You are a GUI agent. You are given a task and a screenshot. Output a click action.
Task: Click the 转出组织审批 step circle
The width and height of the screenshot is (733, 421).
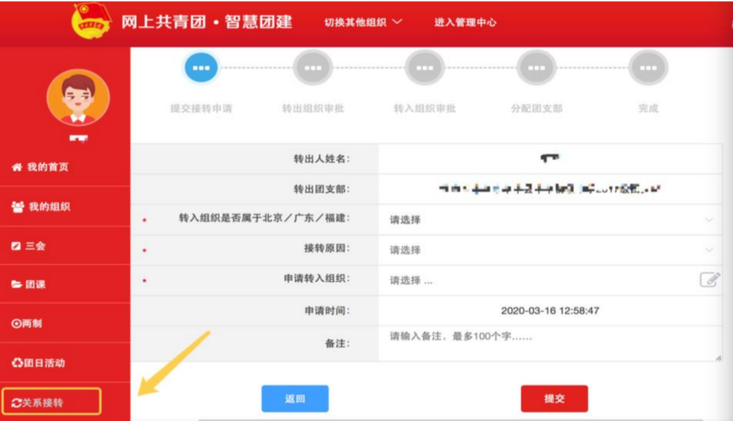(x=312, y=67)
